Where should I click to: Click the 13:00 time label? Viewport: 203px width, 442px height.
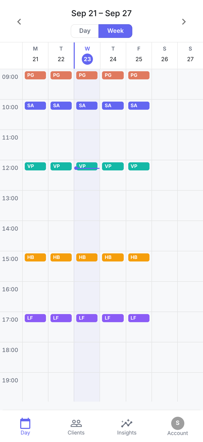pyautogui.click(x=10, y=198)
